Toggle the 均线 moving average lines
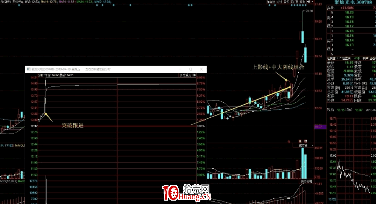Viewport: 376px width, 204px height. tap(279, 1)
